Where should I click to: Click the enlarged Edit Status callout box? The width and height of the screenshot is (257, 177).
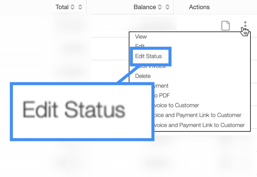[82, 111]
